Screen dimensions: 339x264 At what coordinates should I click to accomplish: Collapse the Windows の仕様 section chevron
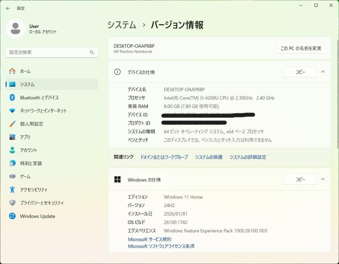click(323, 179)
